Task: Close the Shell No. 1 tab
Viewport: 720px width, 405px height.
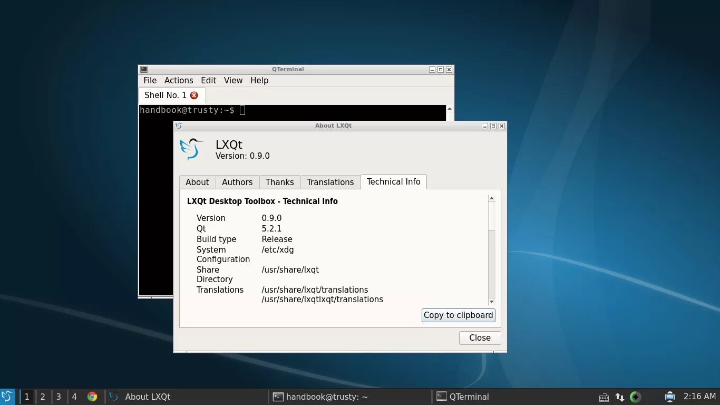Action: [194, 95]
